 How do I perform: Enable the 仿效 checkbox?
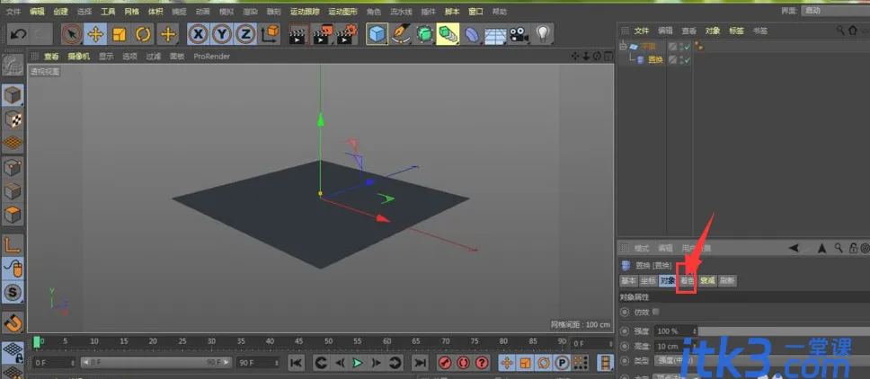coord(656,312)
